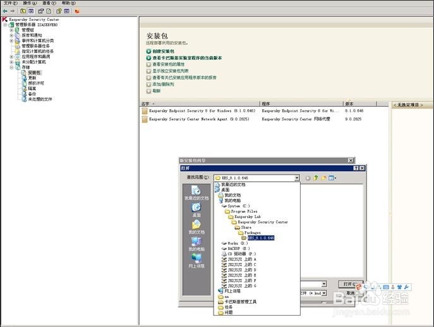Click 查看卡巴斯基实验室程序的当前版本 link
434x327 pixels.
[187, 58]
